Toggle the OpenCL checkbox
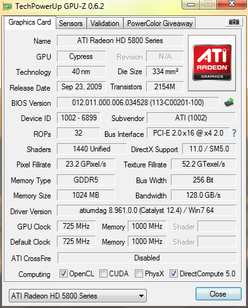The height and width of the screenshot is (308, 248). 63,274
